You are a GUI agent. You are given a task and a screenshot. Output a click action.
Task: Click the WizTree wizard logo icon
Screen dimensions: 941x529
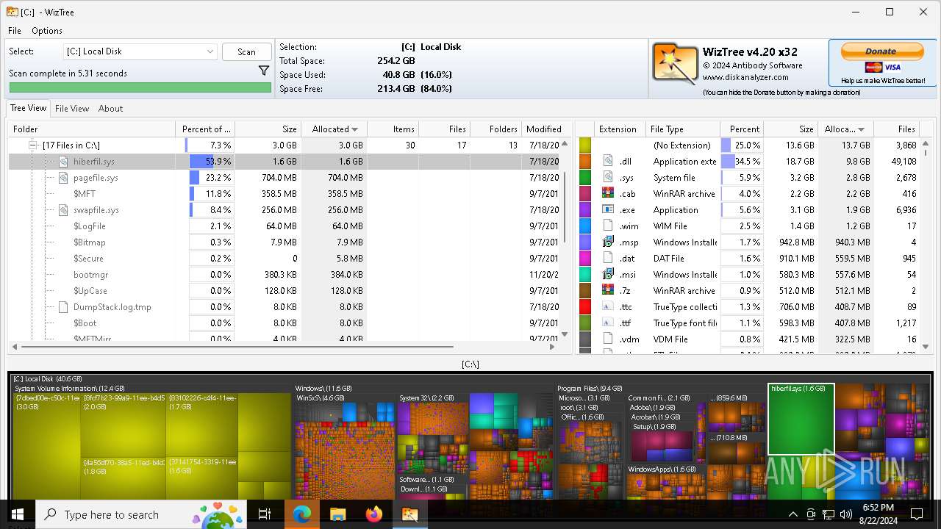675,64
